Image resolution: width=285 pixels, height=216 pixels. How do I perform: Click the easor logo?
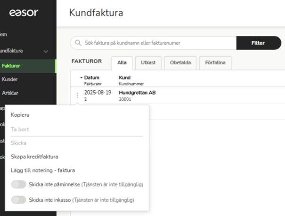(24, 13)
